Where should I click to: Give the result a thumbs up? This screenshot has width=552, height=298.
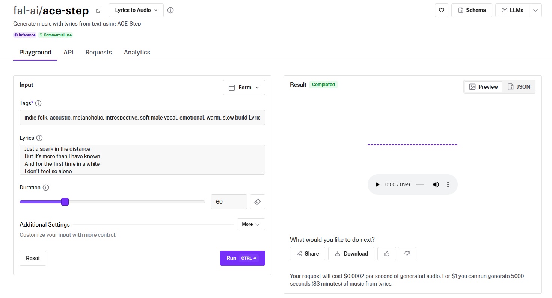point(387,254)
